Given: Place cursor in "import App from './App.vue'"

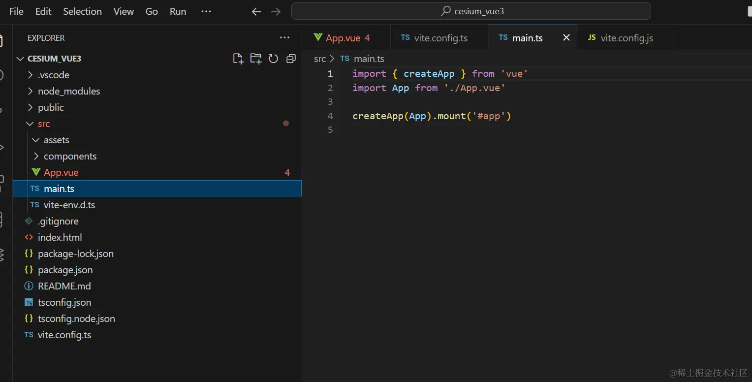Looking at the screenshot, I should pyautogui.click(x=429, y=88).
